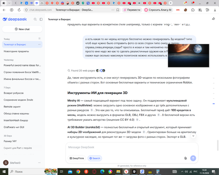This screenshot has height=175, width=219.
Task: Click the DeepSeek whale logo
Action: point(5,19)
